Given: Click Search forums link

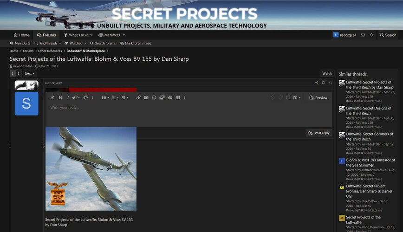Looking at the screenshot, I should (103, 44).
